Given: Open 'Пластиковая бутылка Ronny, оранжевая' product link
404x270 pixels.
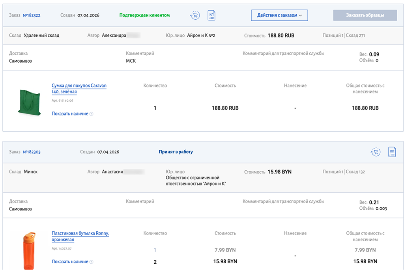Looking at the screenshot, I should (x=80, y=236).
